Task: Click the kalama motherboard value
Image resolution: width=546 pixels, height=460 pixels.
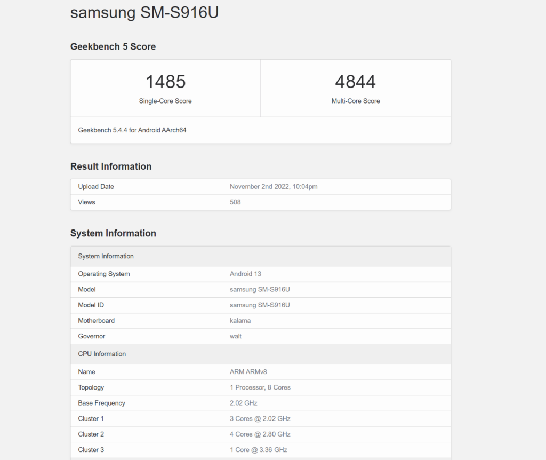Action: (240, 321)
